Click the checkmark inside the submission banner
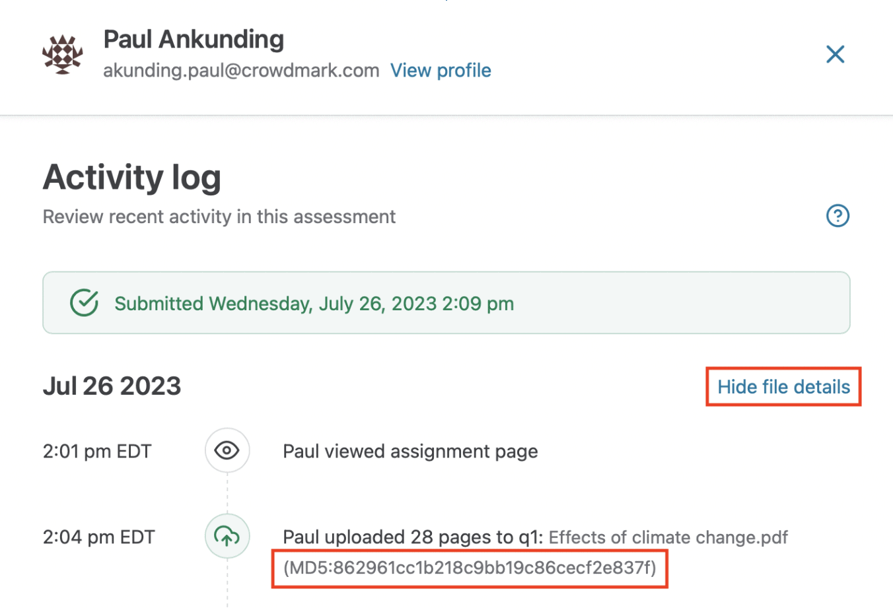Viewport: 893px width, 610px height. [84, 303]
